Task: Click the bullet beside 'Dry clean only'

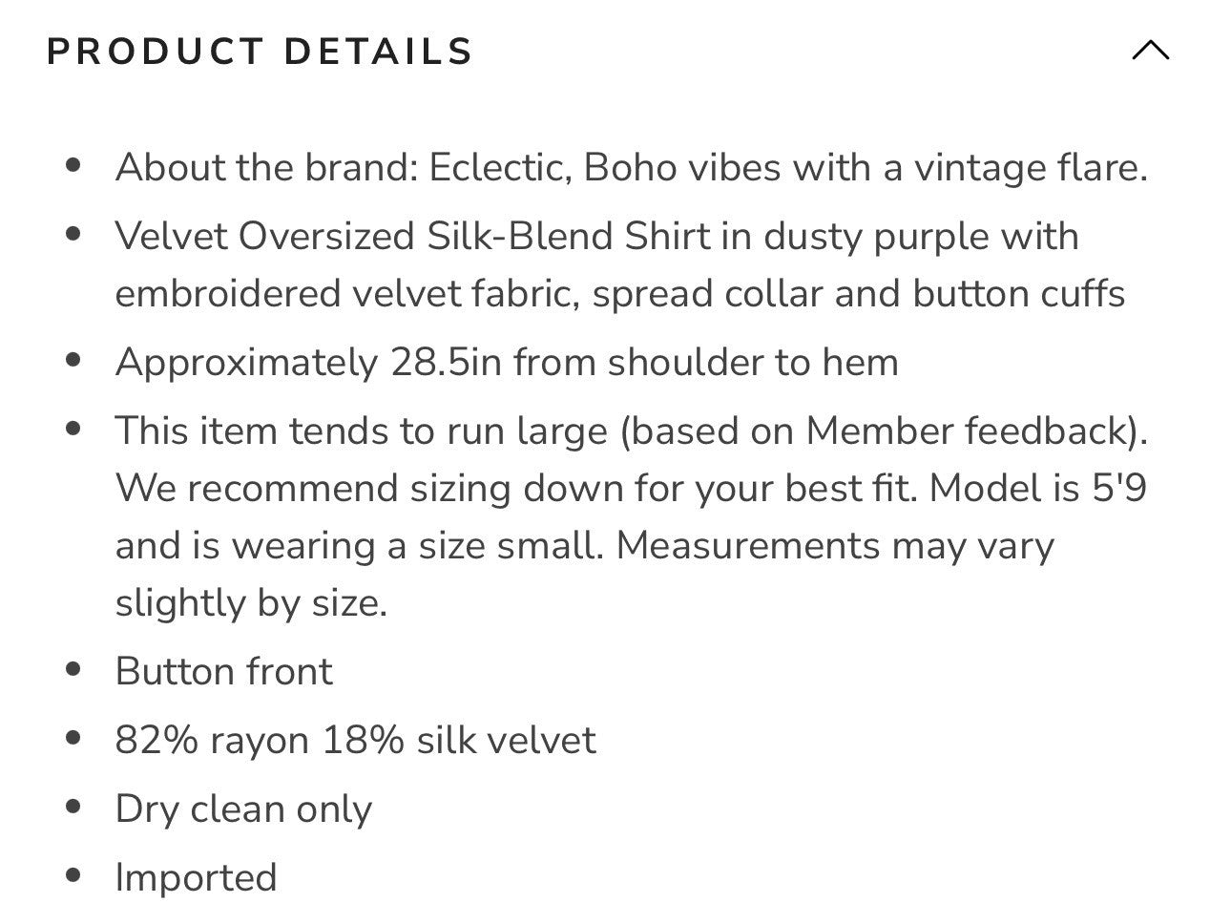Action: [x=73, y=807]
